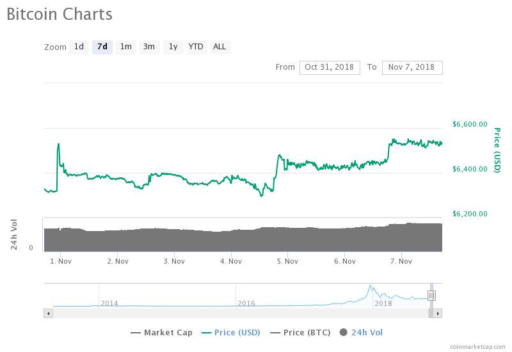The height and width of the screenshot is (352, 512).
Task: Select the 1y zoom range
Action: (x=173, y=47)
